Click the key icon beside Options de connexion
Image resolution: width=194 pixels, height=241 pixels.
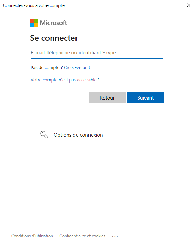[44, 135]
